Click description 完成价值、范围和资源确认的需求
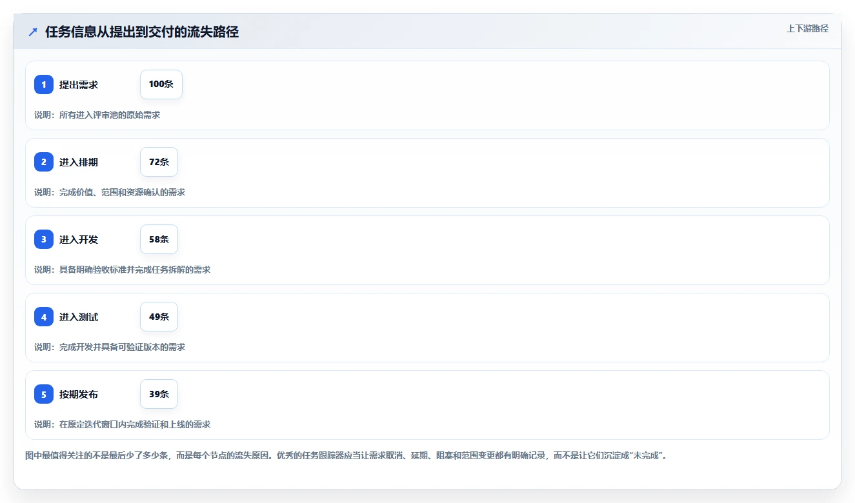This screenshot has width=855, height=503. [122, 192]
